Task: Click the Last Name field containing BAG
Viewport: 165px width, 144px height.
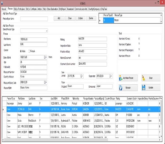Action: [x=34, y=45]
